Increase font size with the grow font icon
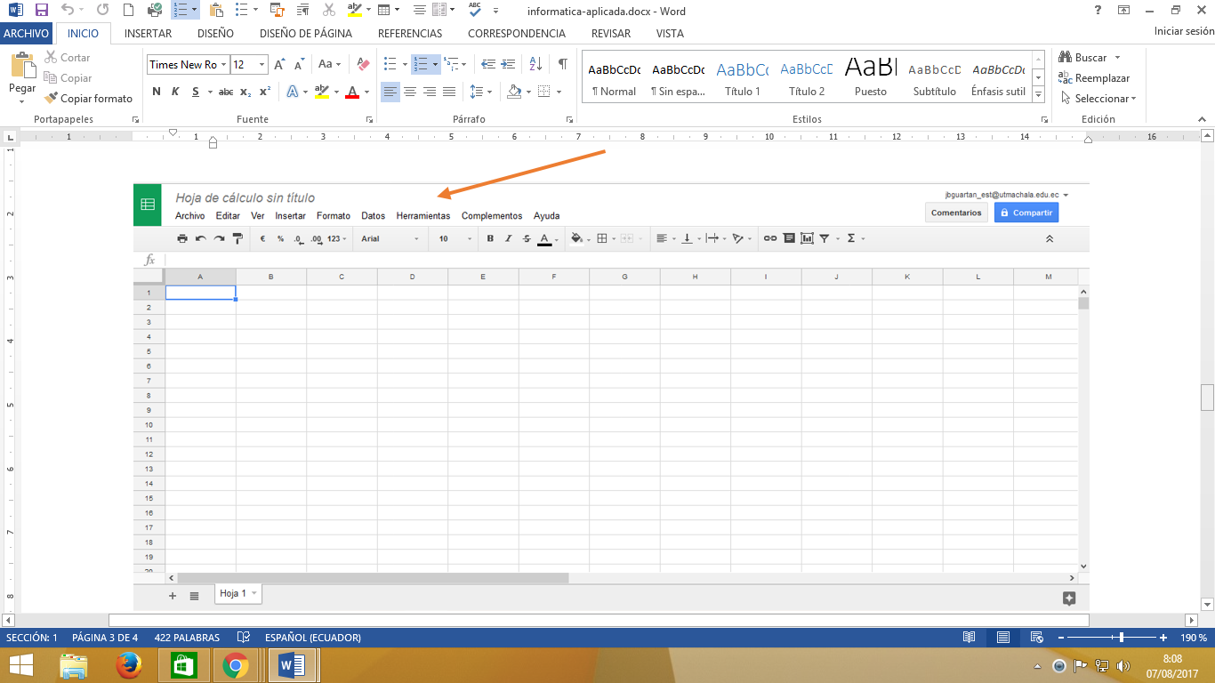The width and height of the screenshot is (1215, 683). (279, 64)
